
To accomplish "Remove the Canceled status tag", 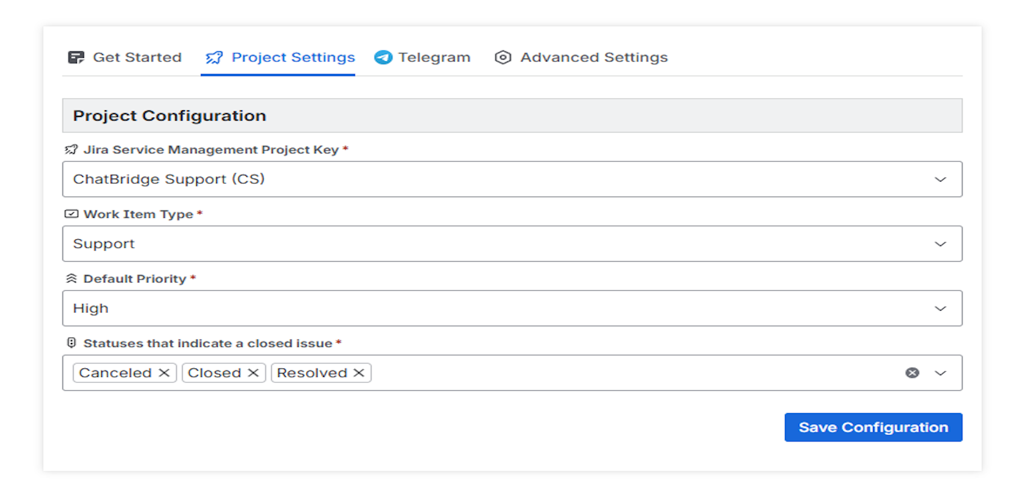I will click(164, 373).
